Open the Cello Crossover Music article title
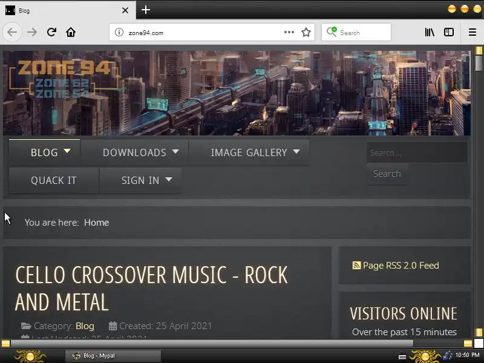 point(151,288)
